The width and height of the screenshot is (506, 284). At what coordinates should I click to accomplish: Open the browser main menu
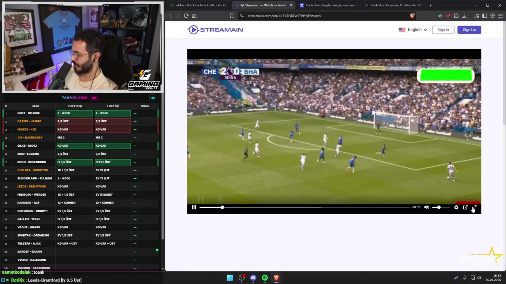point(500,16)
